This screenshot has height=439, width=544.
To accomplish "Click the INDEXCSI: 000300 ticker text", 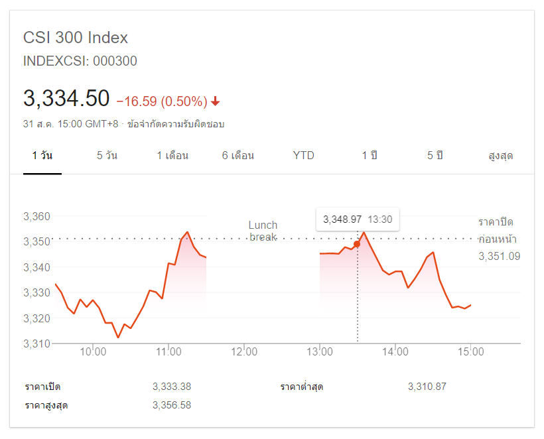I will pyautogui.click(x=80, y=61).
